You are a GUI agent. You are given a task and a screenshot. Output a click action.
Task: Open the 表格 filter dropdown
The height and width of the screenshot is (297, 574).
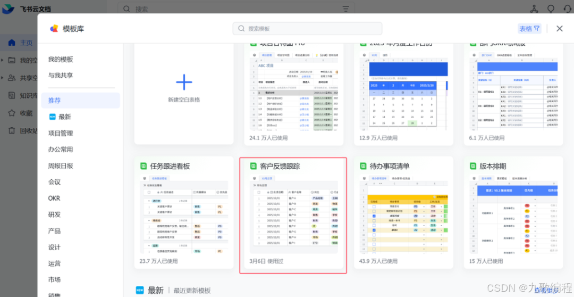tap(529, 29)
